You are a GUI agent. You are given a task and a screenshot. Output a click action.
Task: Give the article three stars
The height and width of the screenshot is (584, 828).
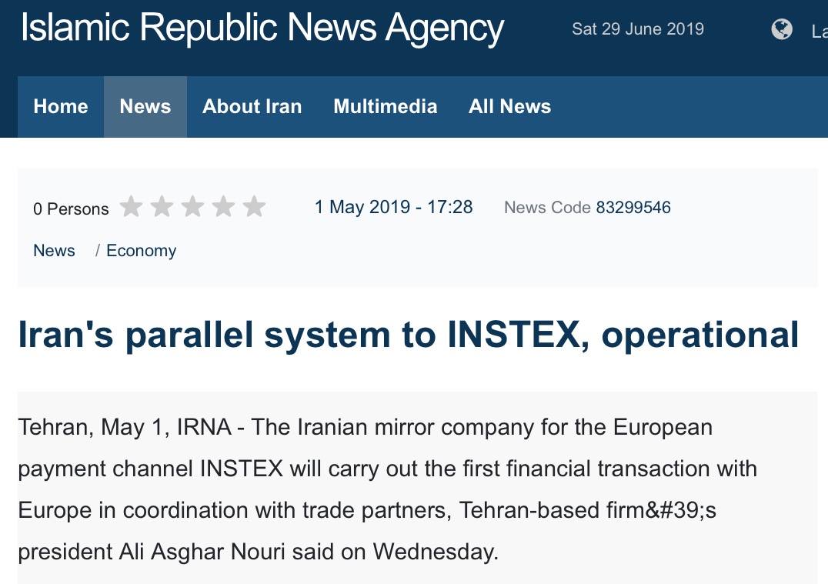pos(192,207)
